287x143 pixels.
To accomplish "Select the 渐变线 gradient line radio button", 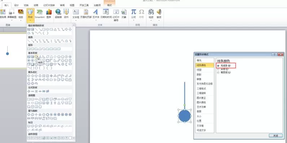I will (218, 72).
